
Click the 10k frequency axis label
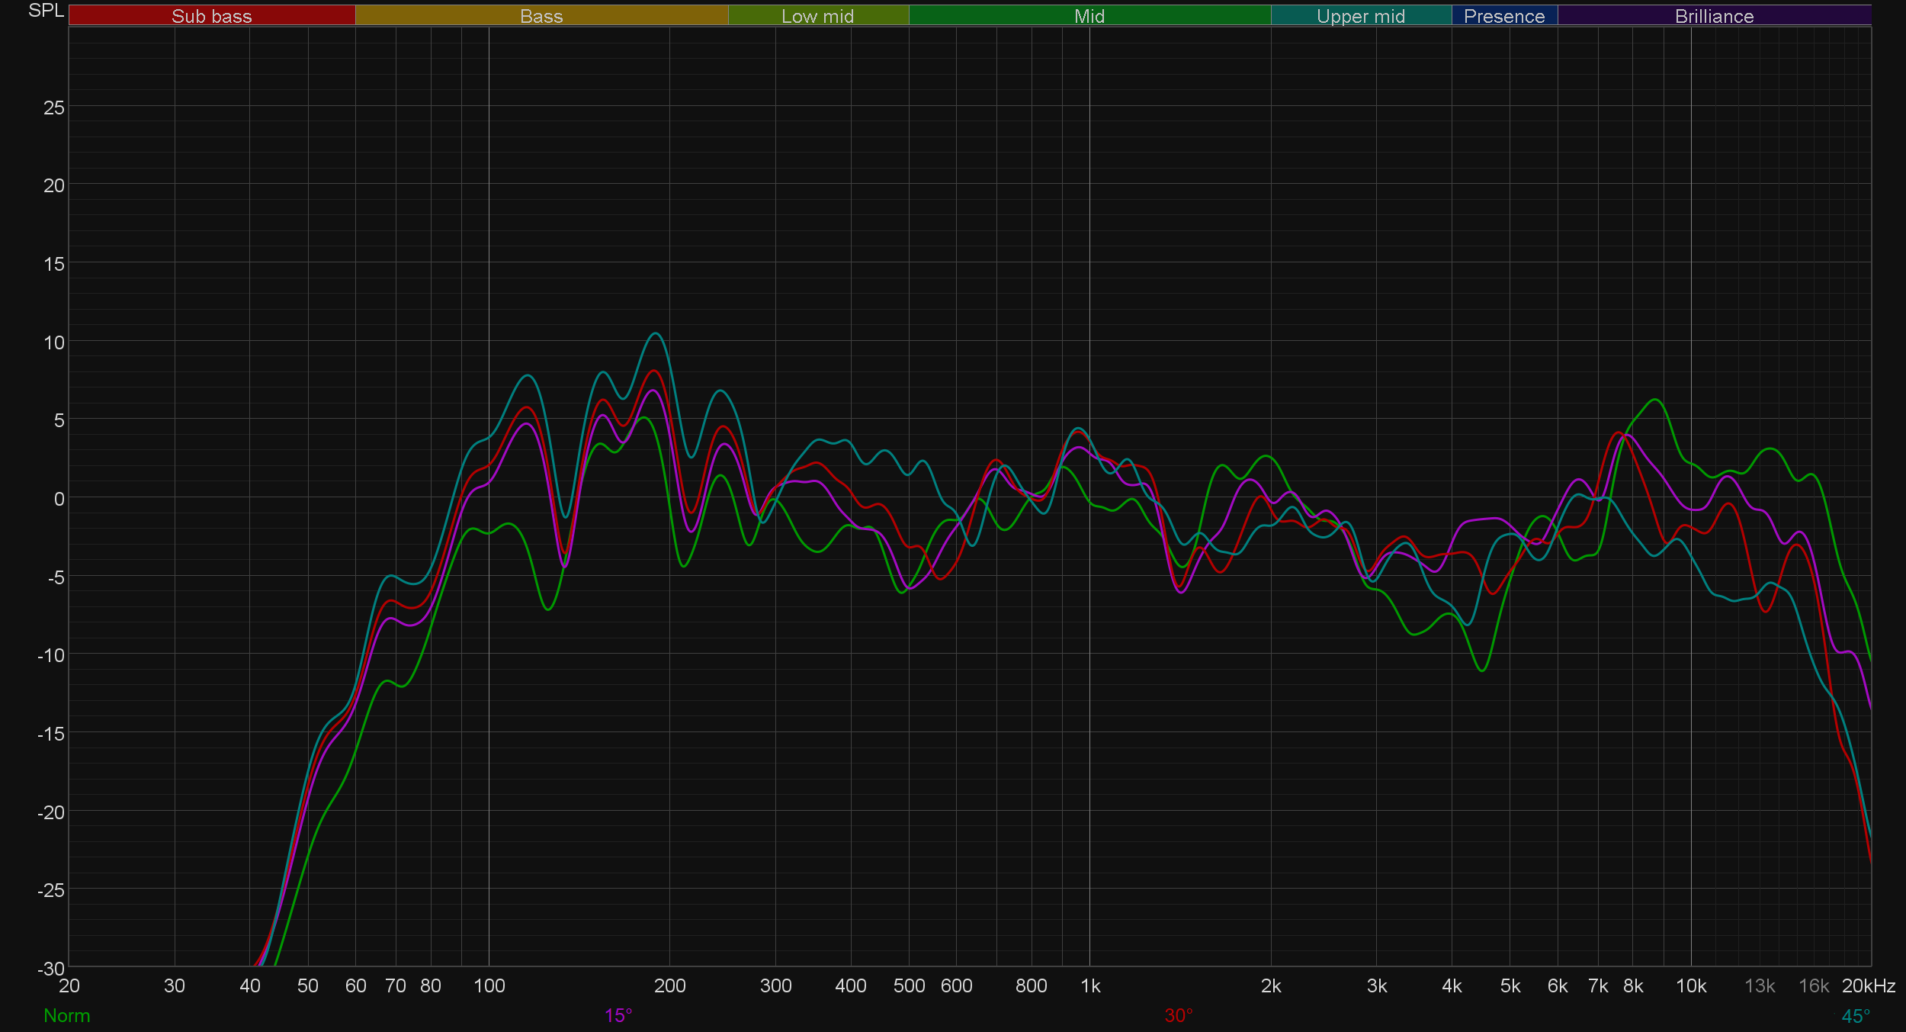coord(1690,986)
